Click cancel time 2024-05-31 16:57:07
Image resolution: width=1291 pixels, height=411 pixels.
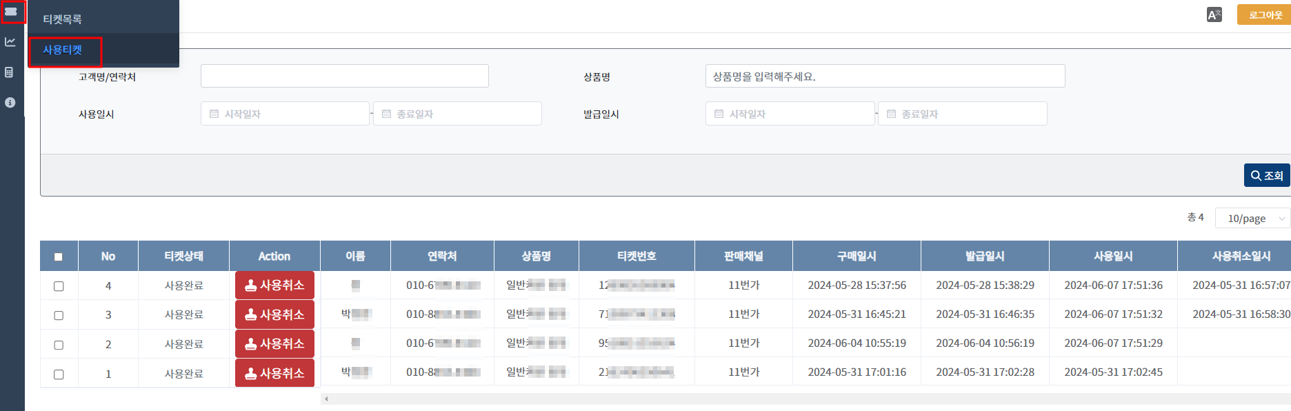coord(1241,285)
